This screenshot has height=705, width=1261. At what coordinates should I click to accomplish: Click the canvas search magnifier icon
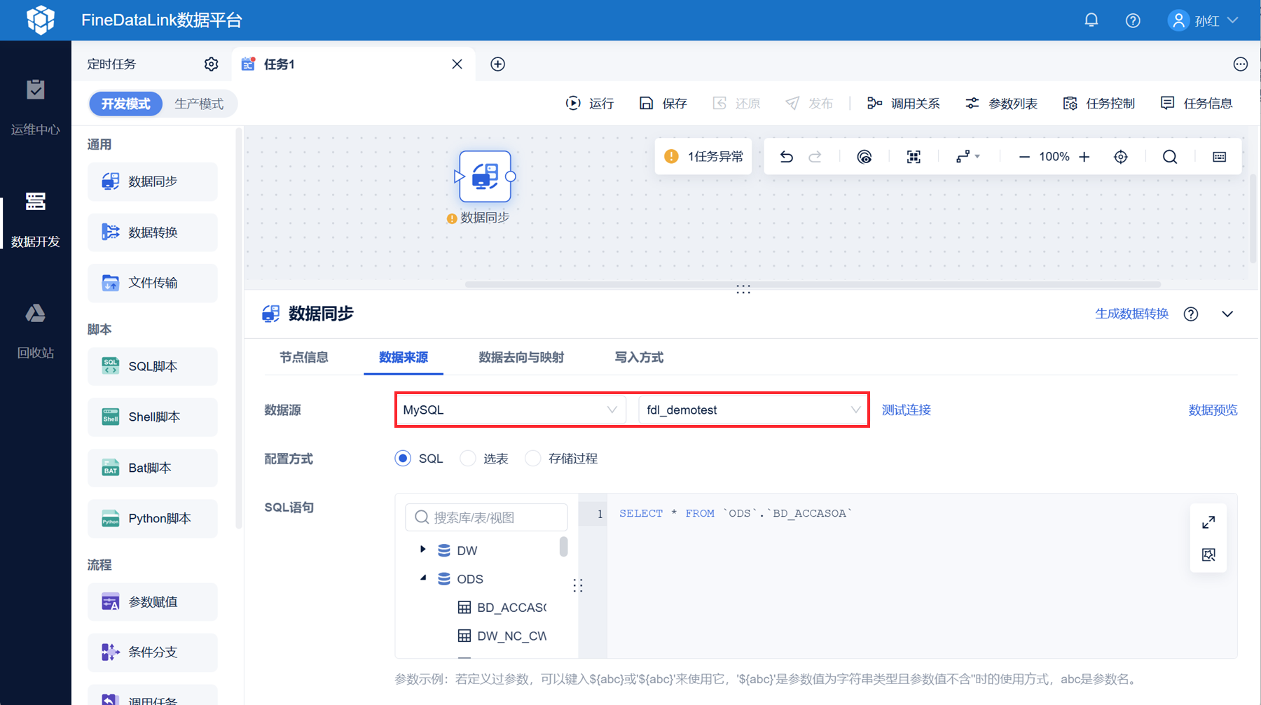point(1170,157)
